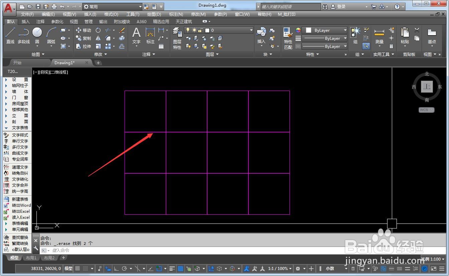449x276 pixels.
Task: Click the object color wheel icon in Properties panel
Action: pyautogui.click(x=298, y=30)
